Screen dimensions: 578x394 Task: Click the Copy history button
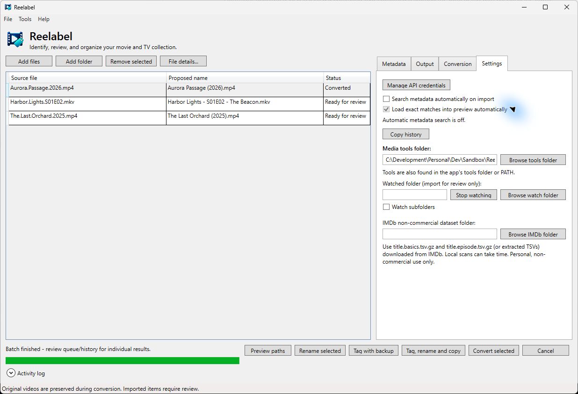[406, 134]
